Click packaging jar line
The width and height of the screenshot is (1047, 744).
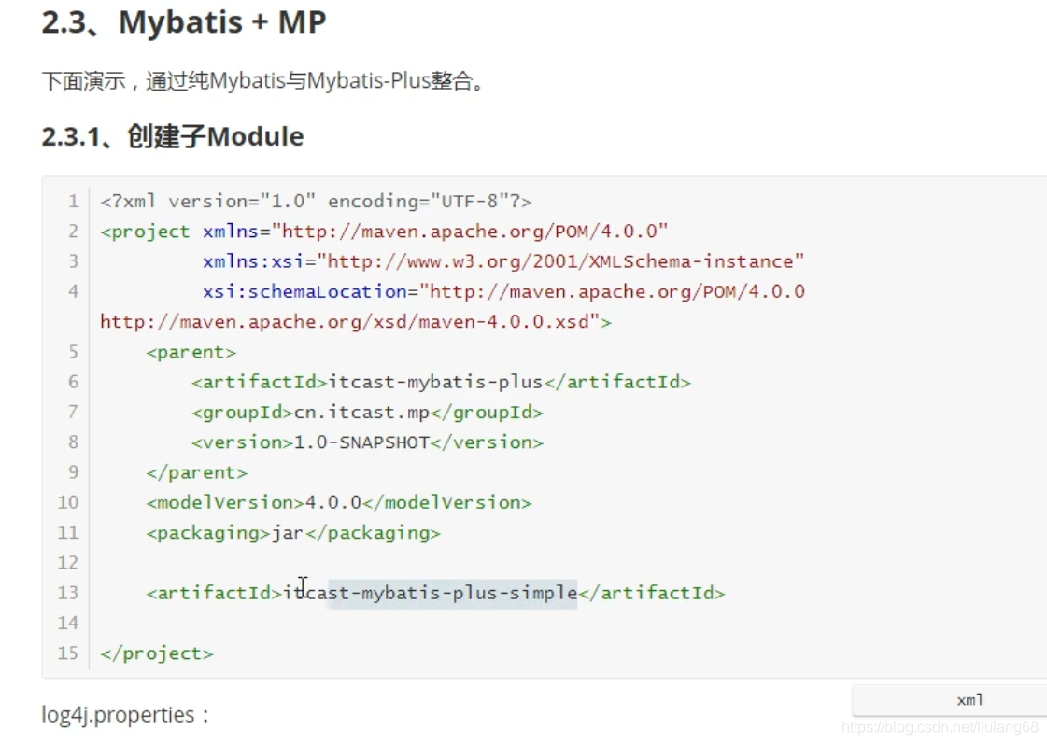coord(293,532)
